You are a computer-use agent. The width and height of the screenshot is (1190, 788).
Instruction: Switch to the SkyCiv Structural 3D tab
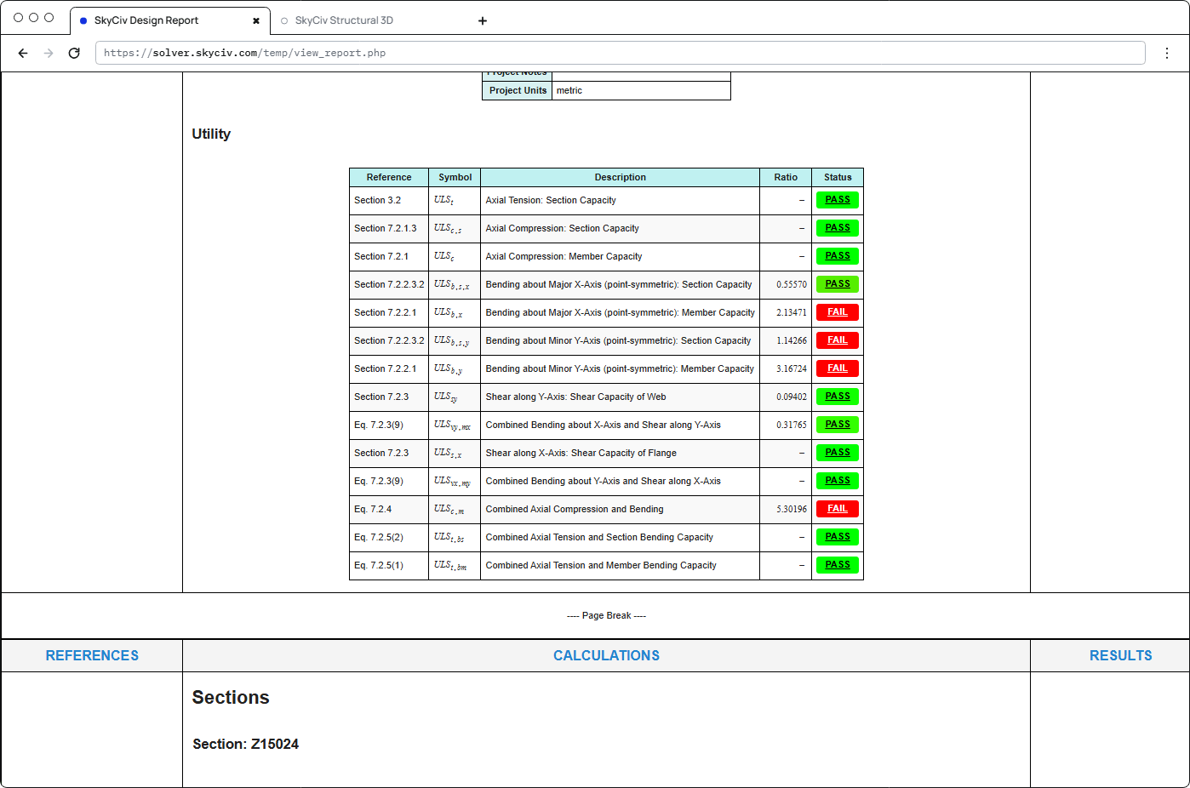click(344, 20)
